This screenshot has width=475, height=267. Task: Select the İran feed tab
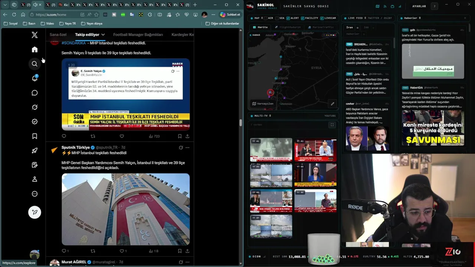point(350,27)
